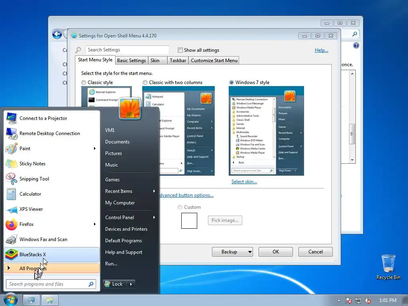Click the Control Panel taskbar icon
This screenshot has height=306, width=408.
31,300
